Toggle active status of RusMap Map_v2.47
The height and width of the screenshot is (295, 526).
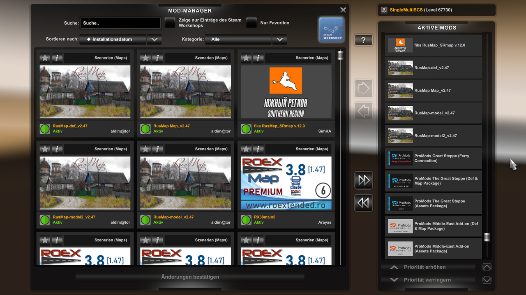click(145, 129)
